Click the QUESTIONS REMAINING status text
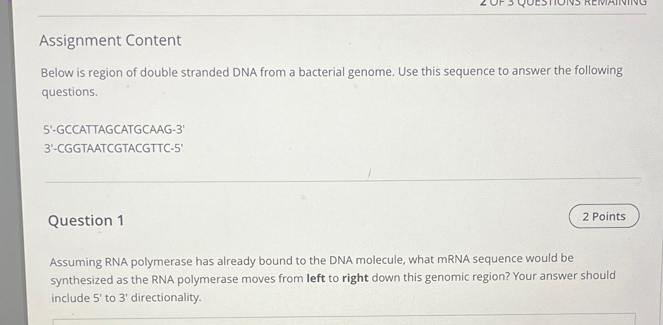This screenshot has height=325, width=663. point(563,3)
